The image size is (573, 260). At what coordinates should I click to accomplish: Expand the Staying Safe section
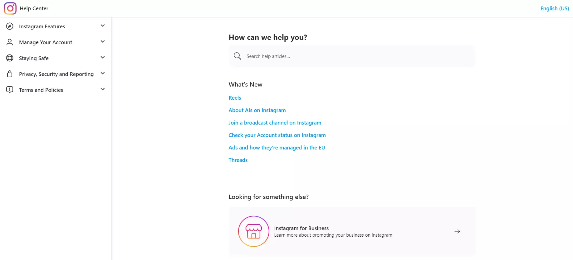pyautogui.click(x=103, y=57)
